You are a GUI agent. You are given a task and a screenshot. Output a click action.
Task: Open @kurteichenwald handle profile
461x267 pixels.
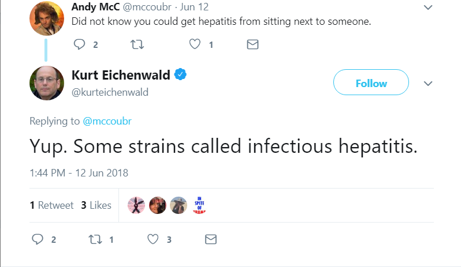110,92
